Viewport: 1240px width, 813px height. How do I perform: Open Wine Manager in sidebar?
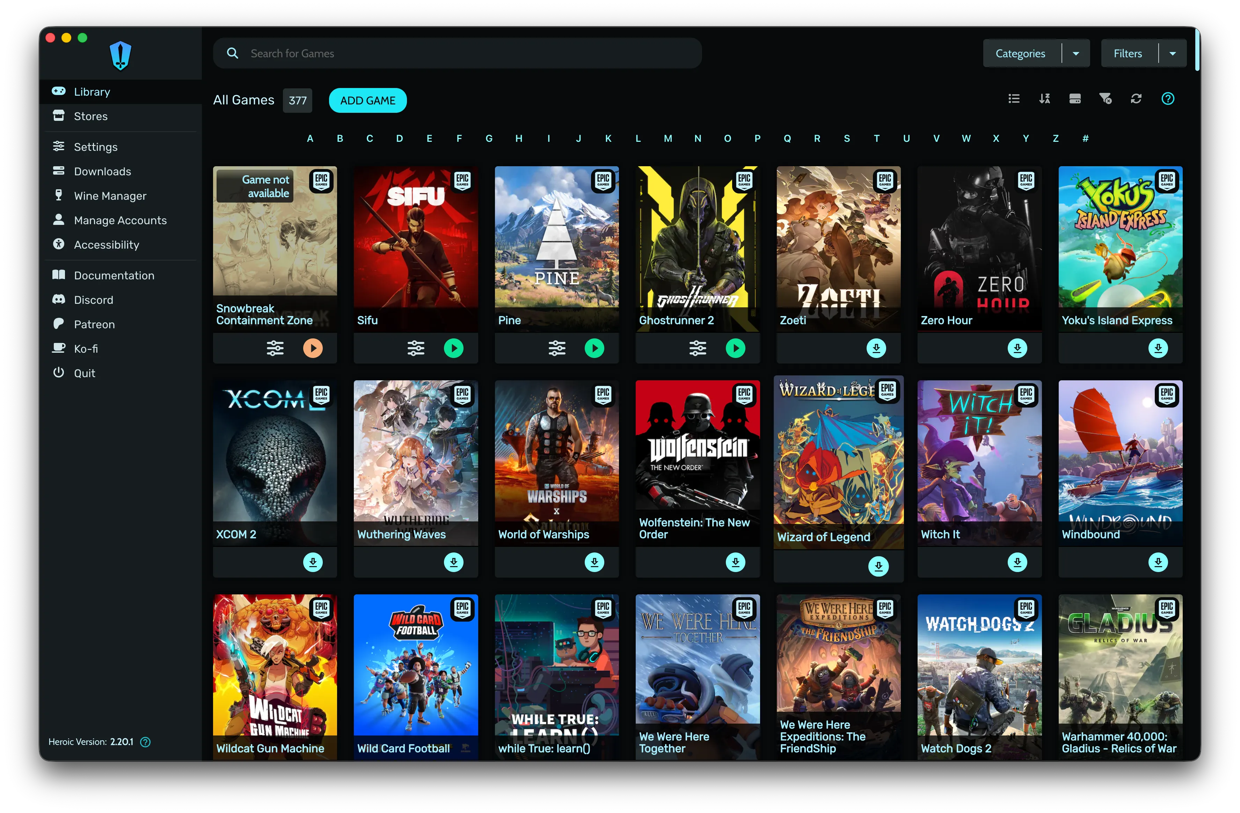[x=110, y=196]
